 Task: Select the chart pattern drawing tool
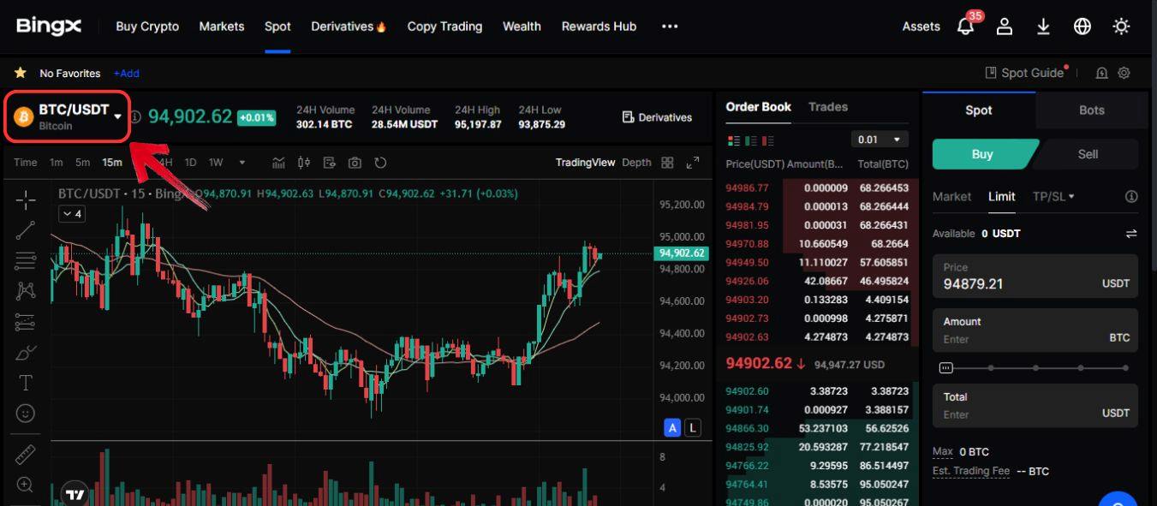click(26, 291)
